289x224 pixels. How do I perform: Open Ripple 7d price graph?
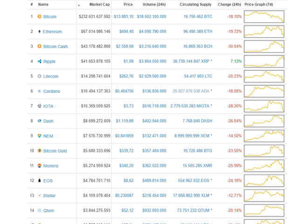tap(264, 61)
